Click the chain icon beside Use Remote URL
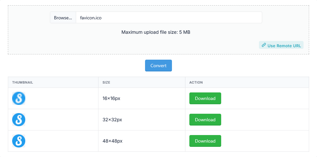 [x=264, y=45]
